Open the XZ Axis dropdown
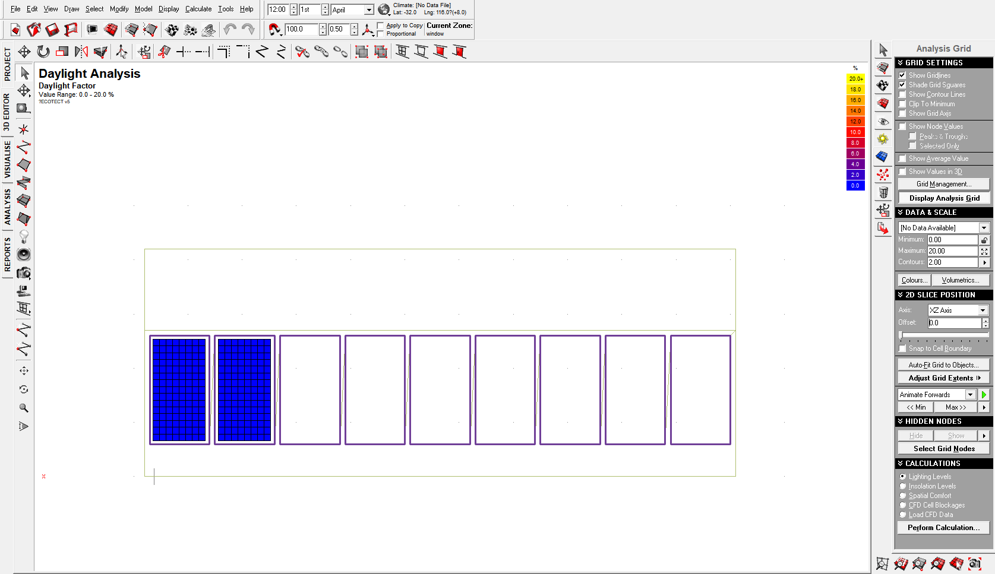The height and width of the screenshot is (574, 995). click(983, 310)
